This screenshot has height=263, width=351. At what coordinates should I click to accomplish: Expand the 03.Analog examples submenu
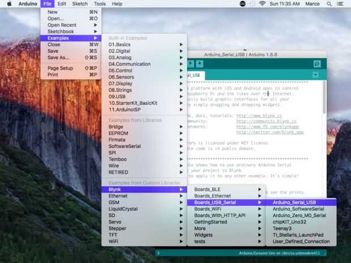[x=144, y=58]
